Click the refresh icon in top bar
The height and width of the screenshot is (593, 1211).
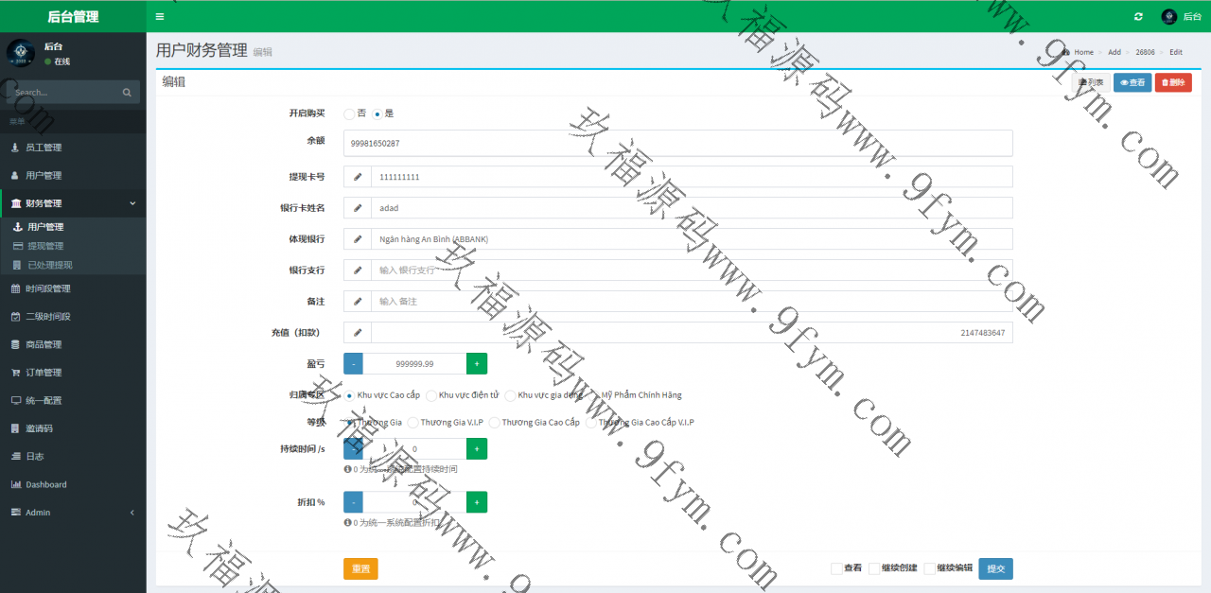click(1138, 17)
